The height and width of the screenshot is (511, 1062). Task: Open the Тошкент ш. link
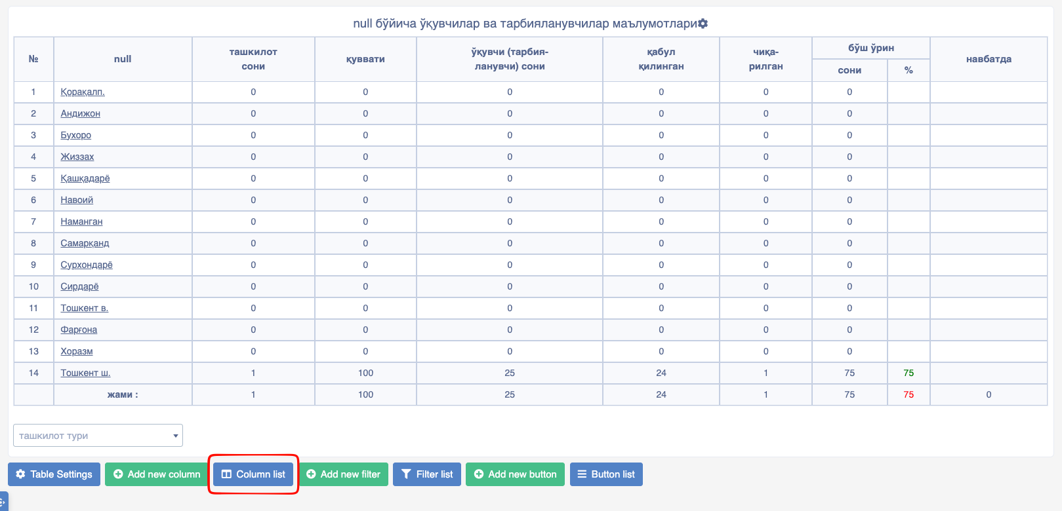[x=86, y=373]
